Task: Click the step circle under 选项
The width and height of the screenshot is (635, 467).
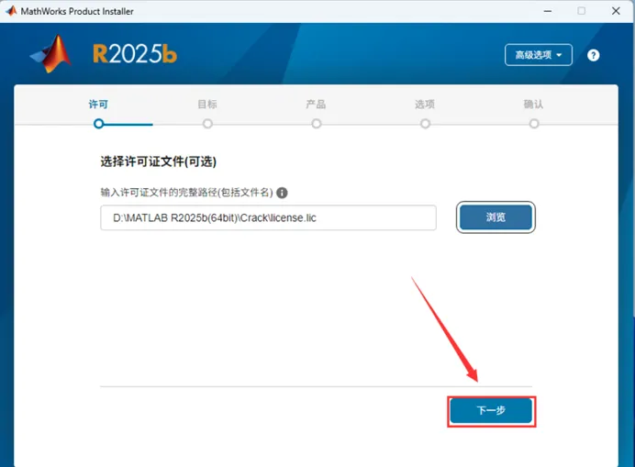Action: pyautogui.click(x=425, y=124)
